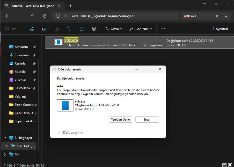Expand the Yerel Disk (C:) tree node

tap(7, 146)
